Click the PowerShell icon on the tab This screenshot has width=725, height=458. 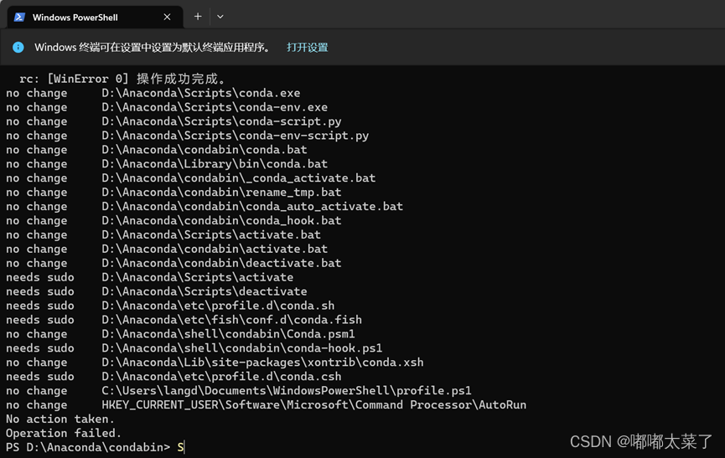tap(19, 17)
